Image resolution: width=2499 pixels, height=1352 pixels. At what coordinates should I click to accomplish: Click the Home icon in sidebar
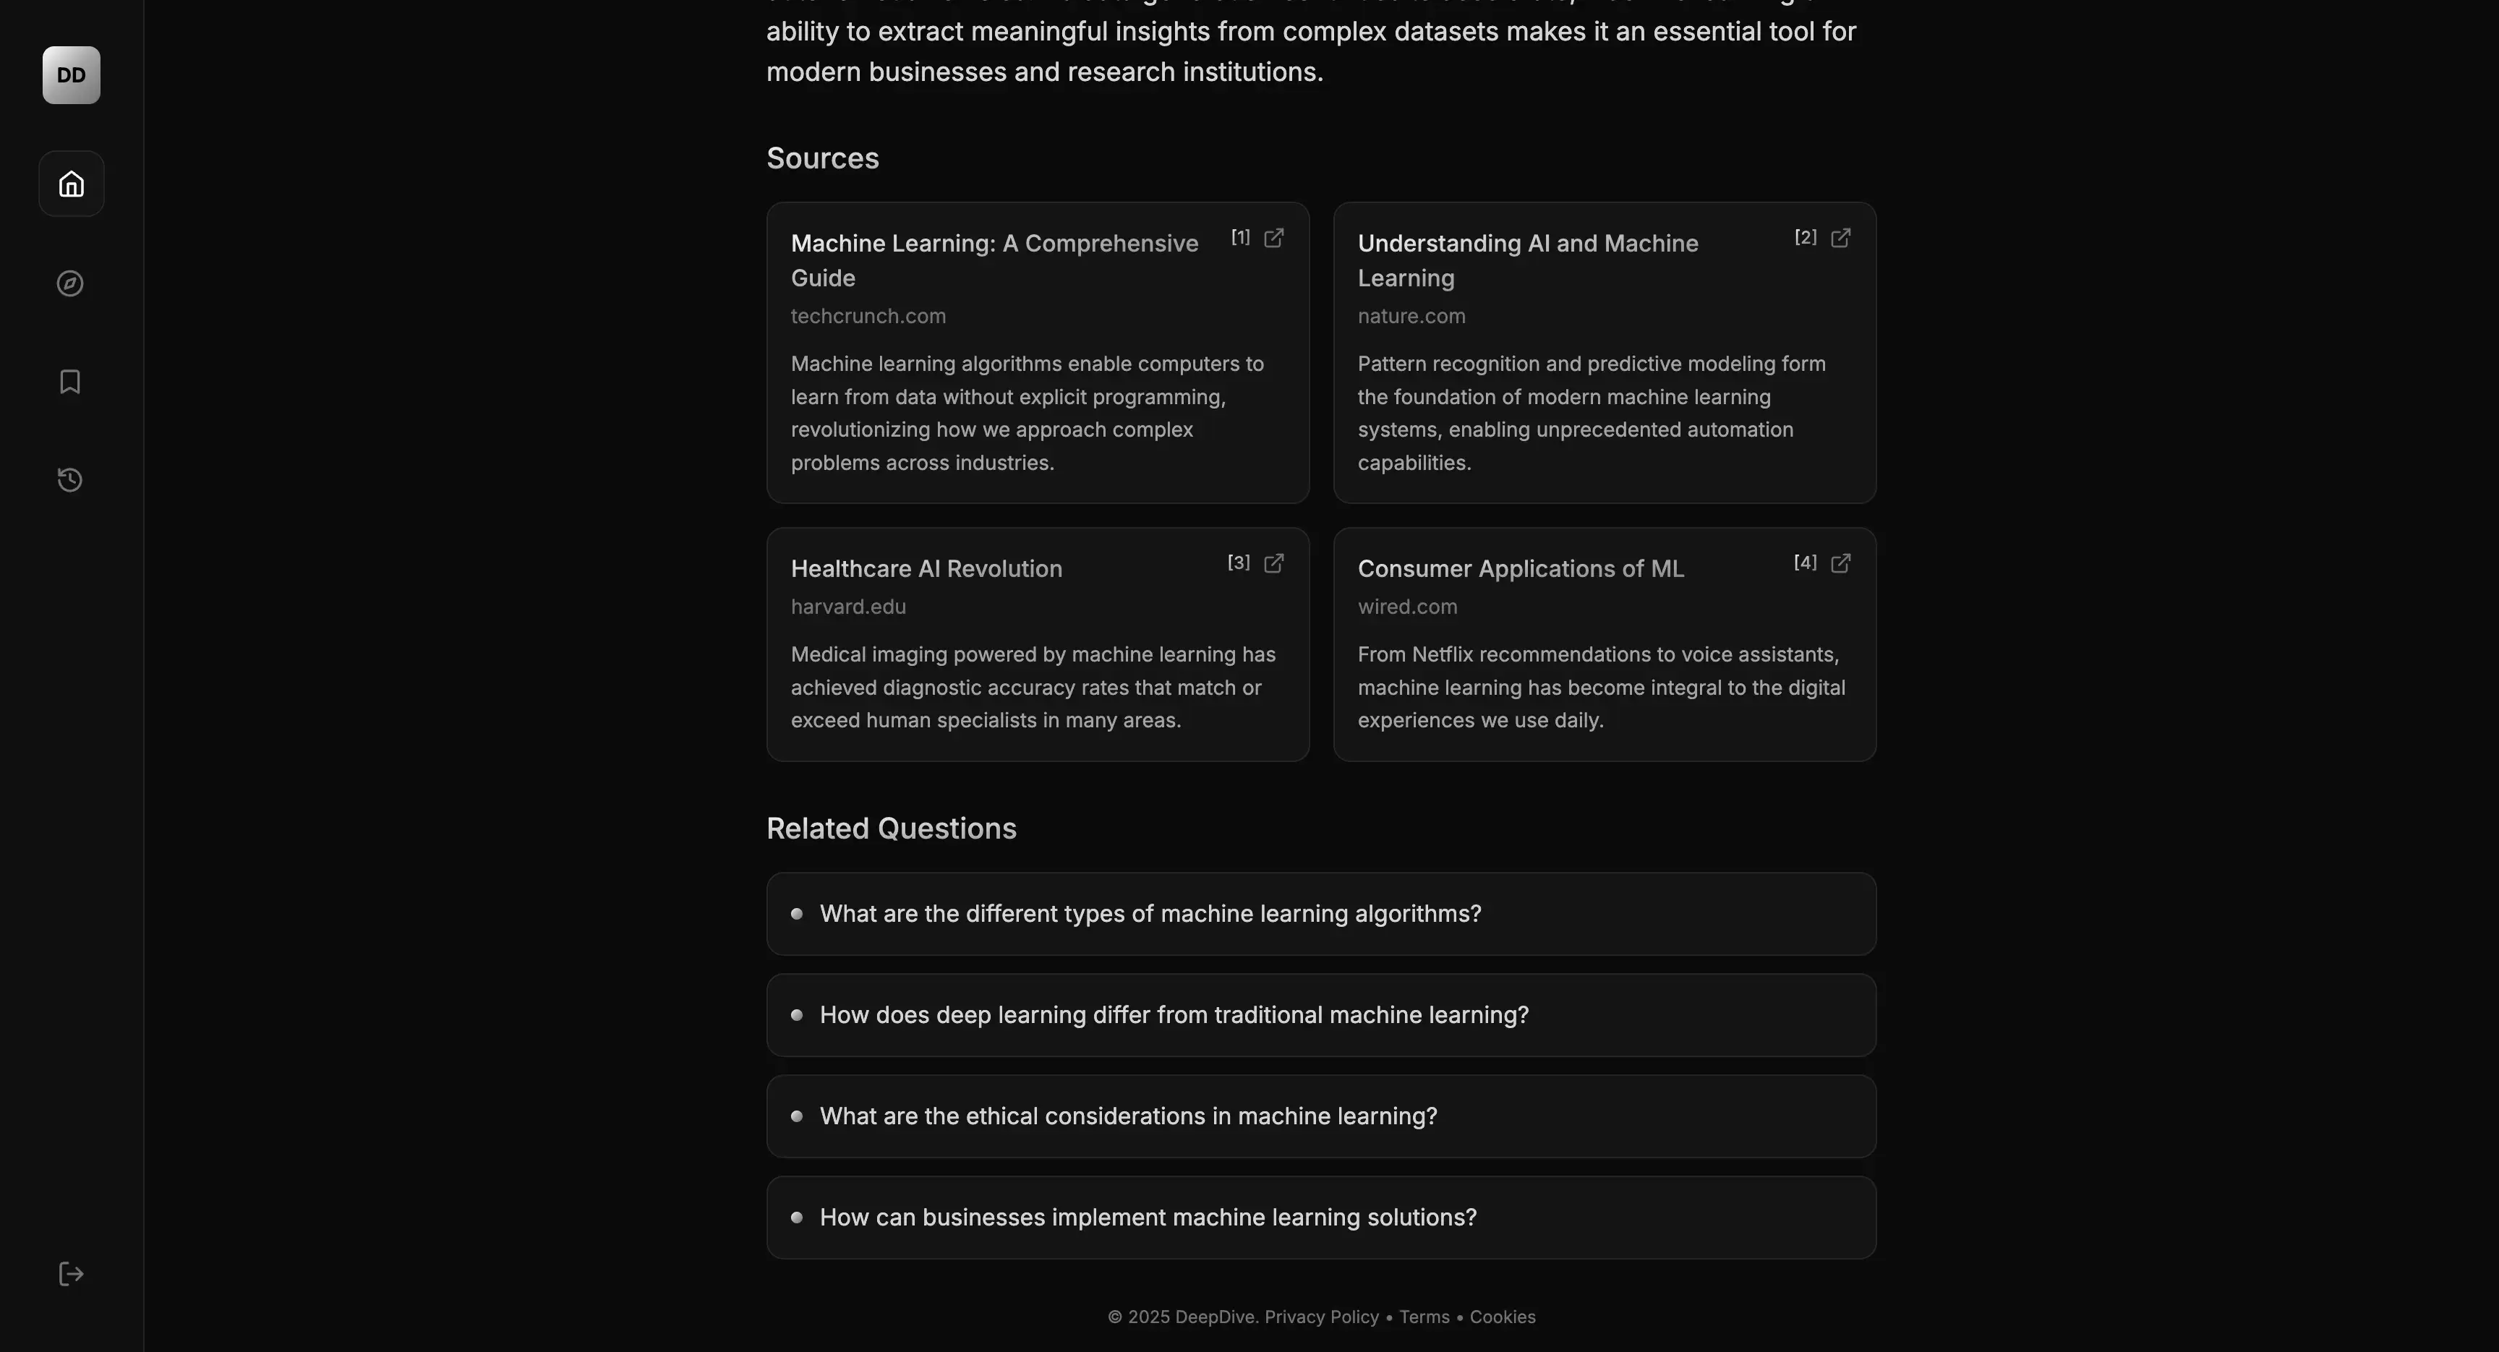click(71, 184)
